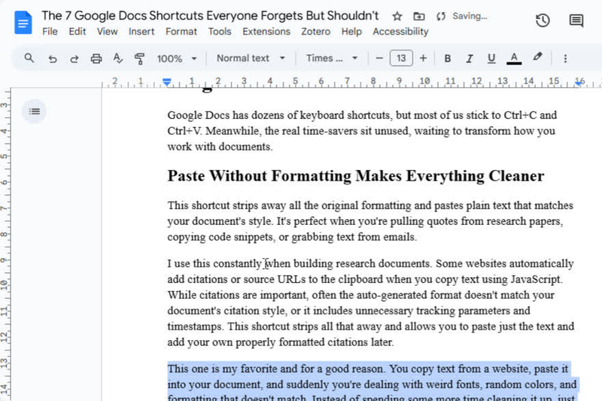The width and height of the screenshot is (602, 401).
Task: Run spelling and grammar check
Action: pyautogui.click(x=118, y=59)
